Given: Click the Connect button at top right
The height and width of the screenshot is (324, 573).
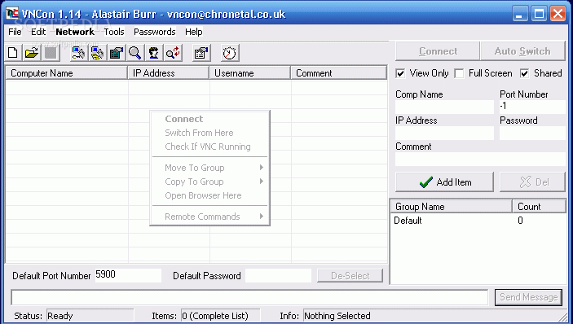Looking at the screenshot, I should point(438,51).
